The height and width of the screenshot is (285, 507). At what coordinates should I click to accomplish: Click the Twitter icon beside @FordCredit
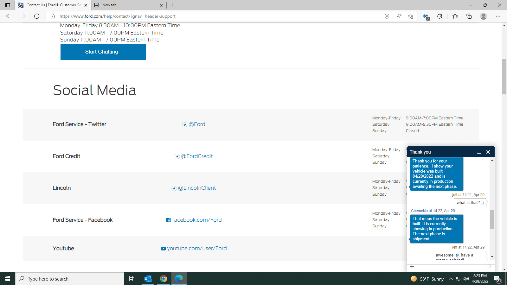177,156
